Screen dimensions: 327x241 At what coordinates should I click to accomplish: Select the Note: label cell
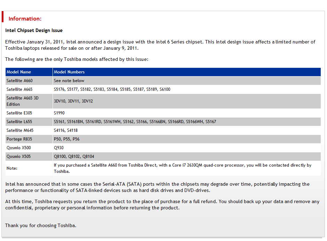[x=29, y=168]
